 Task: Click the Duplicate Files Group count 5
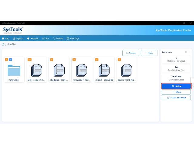point(176,58)
